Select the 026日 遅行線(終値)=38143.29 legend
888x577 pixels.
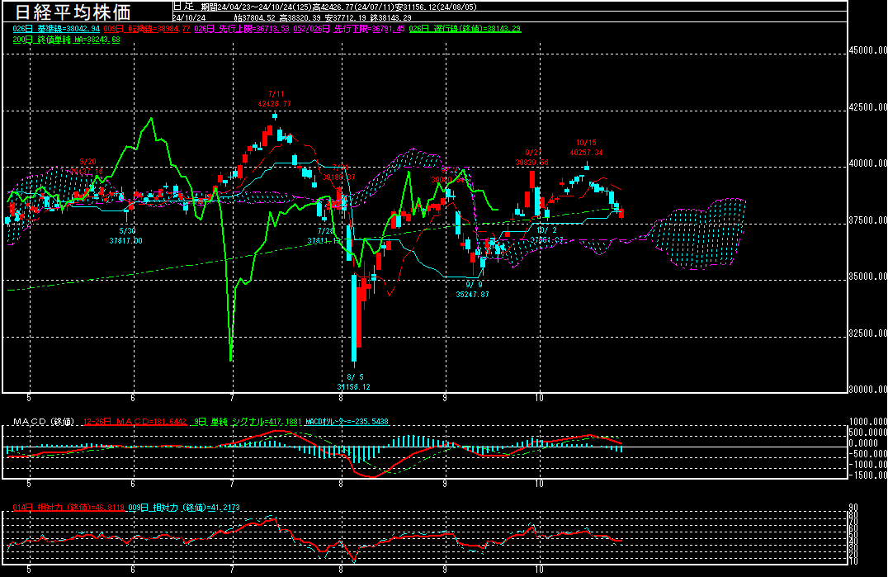tap(465, 29)
